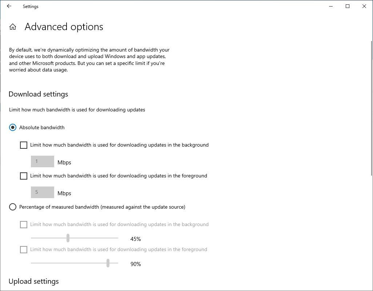The height and width of the screenshot is (291, 373).
Task: Click the Advanced options page heading
Action: [64, 27]
